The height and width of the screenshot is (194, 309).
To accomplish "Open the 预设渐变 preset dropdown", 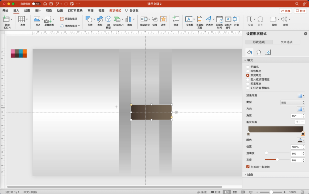I will 301,96.
